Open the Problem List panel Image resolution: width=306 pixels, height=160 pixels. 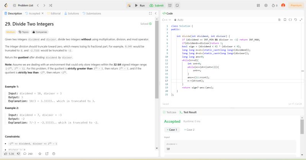tap(23, 5)
